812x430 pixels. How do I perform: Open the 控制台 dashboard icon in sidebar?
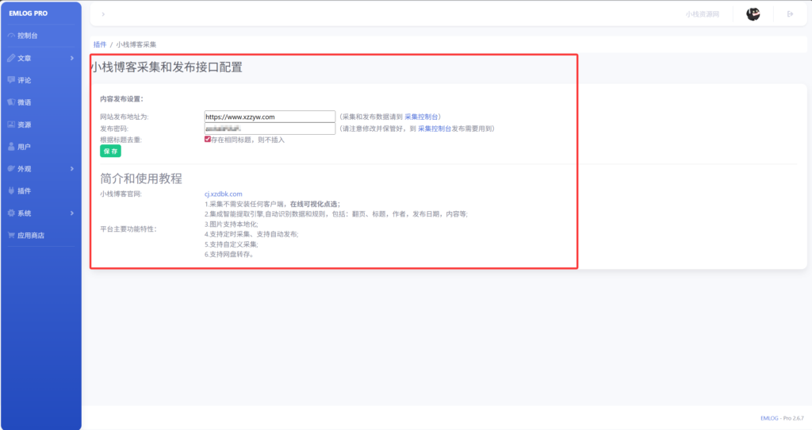coord(11,36)
